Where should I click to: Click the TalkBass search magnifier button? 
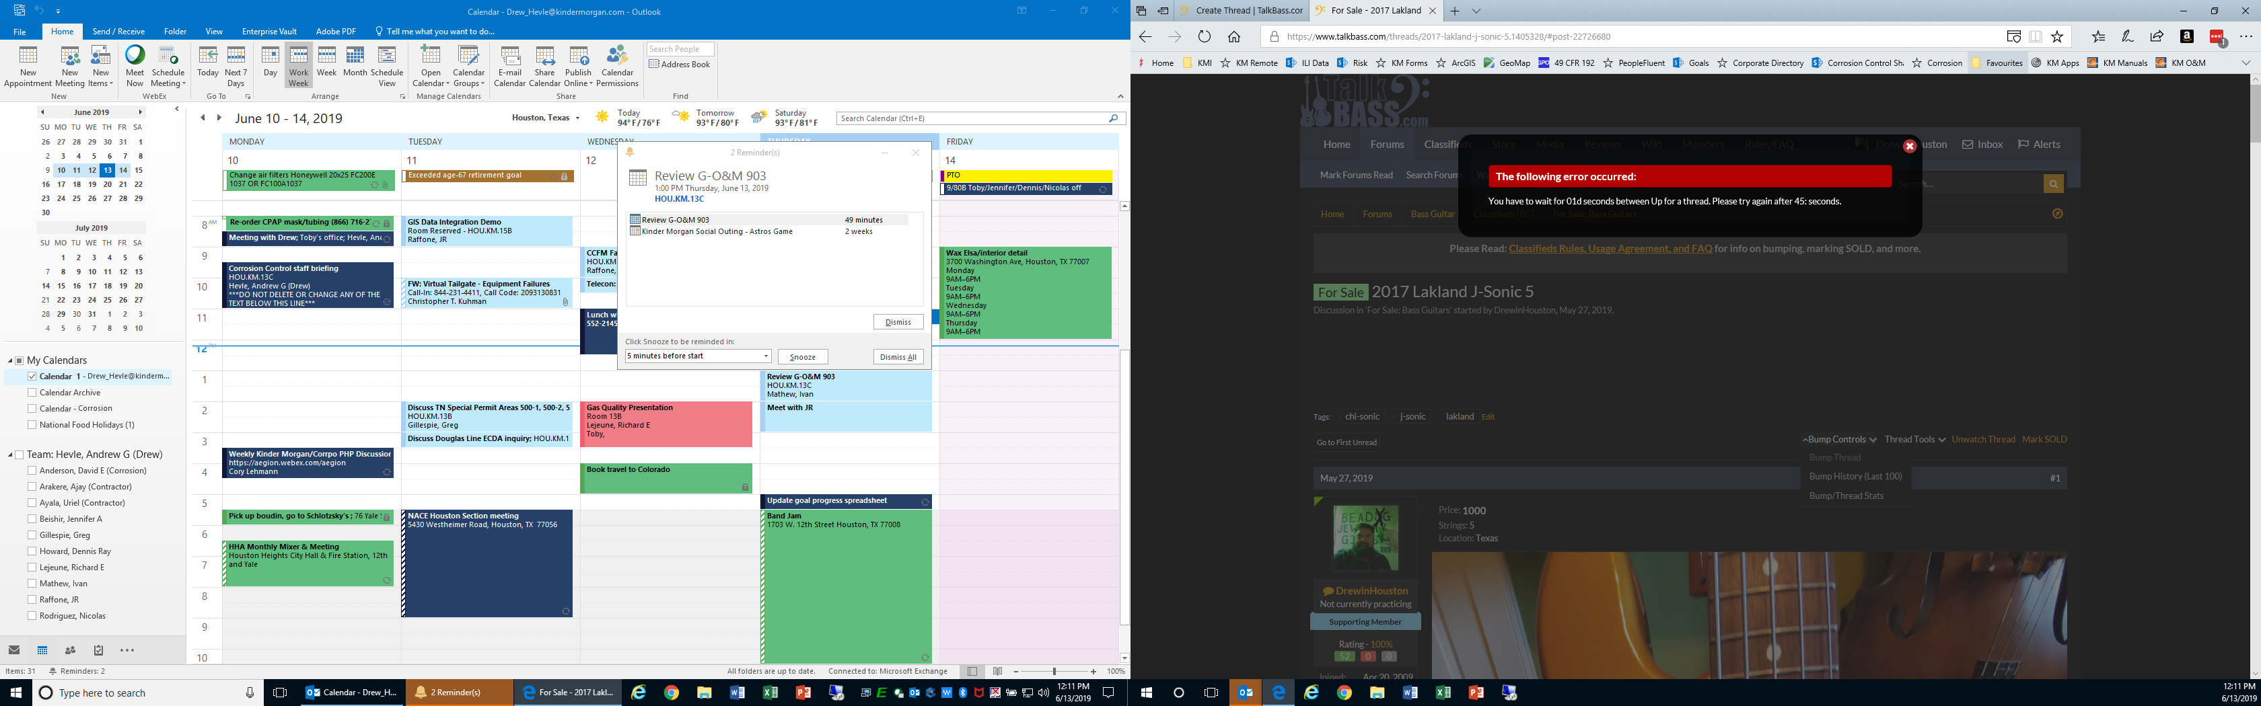point(2052,184)
